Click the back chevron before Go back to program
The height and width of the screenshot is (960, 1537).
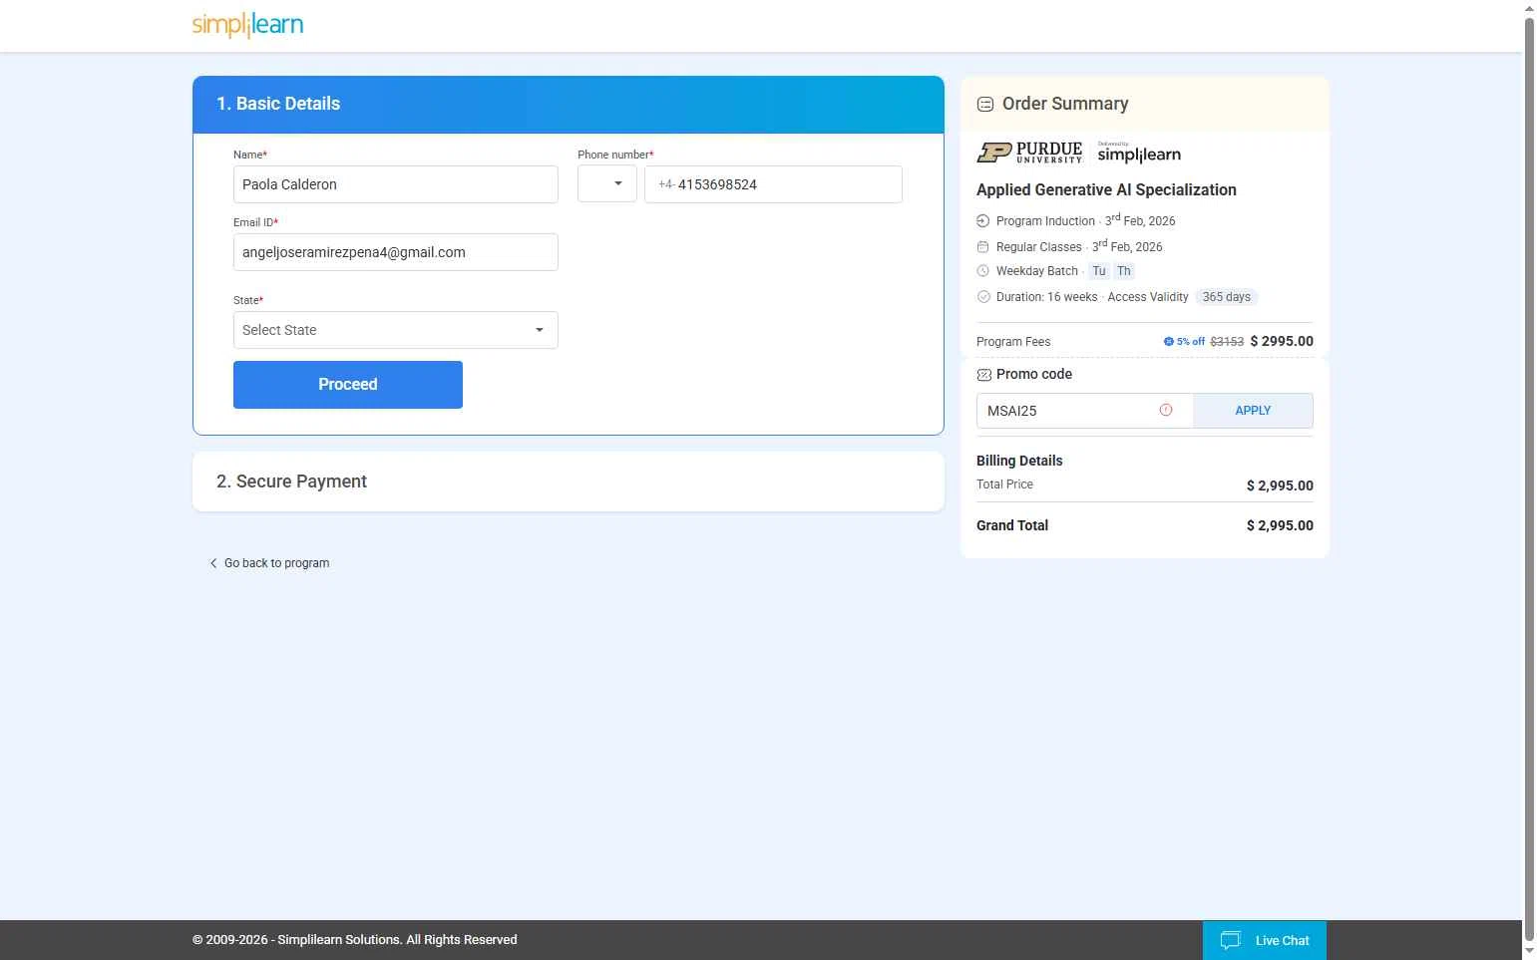click(x=212, y=563)
